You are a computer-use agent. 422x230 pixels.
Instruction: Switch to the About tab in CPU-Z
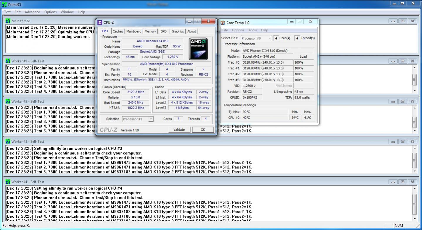coord(191,31)
